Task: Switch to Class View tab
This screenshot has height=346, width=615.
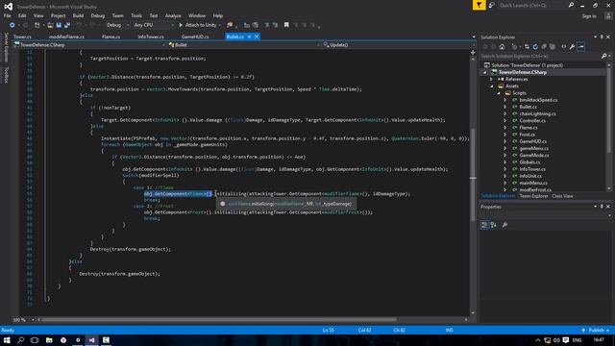Action: (x=562, y=196)
